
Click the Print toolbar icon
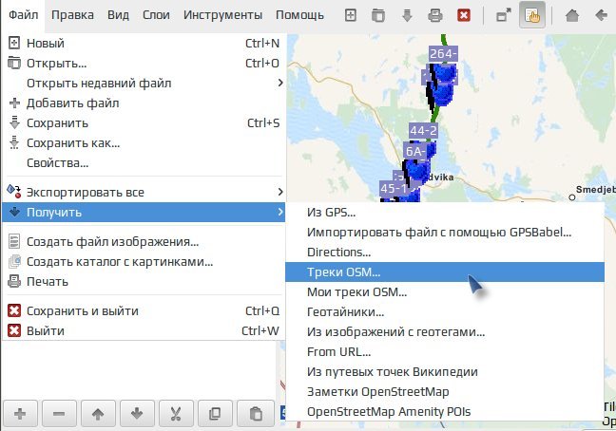point(434,16)
